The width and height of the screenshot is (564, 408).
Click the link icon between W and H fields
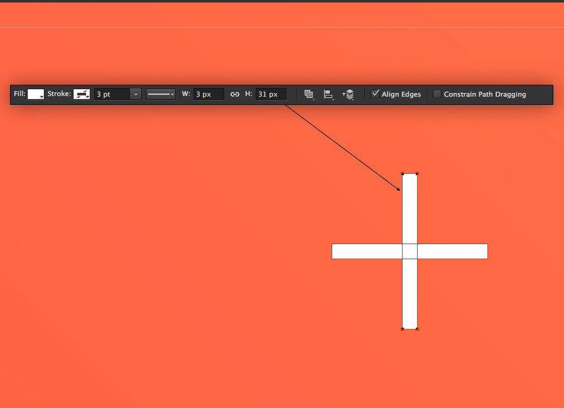point(235,94)
